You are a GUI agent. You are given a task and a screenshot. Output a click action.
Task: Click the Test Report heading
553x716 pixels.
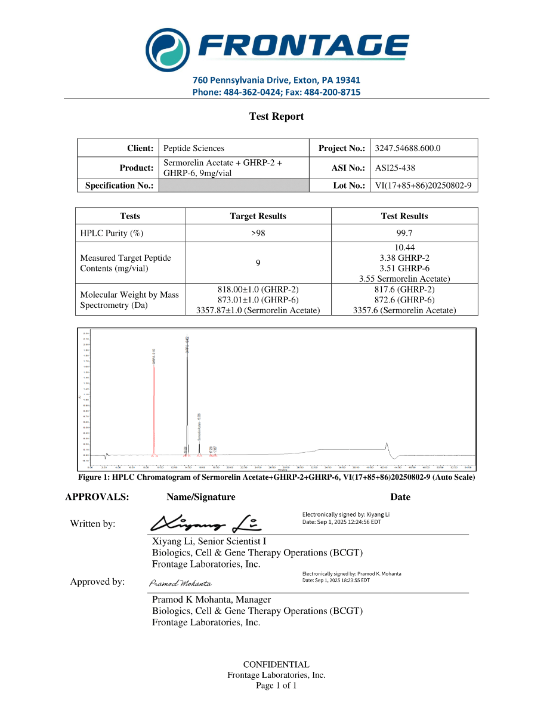pyautogui.click(x=276, y=116)
